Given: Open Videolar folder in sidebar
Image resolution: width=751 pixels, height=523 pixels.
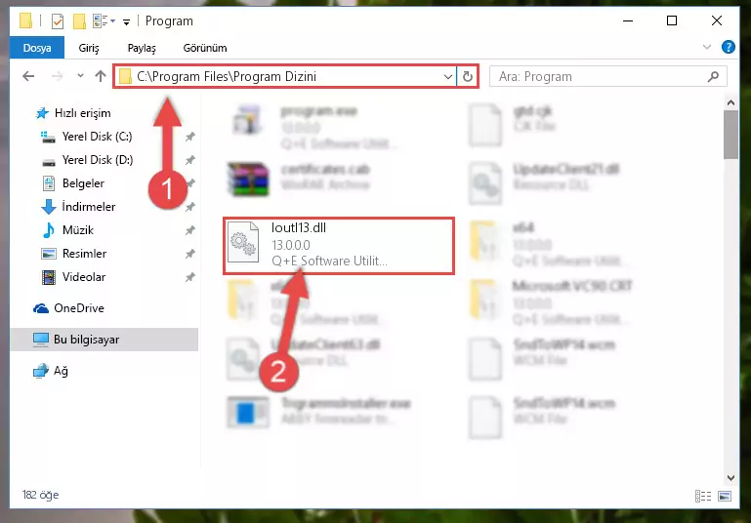Looking at the screenshot, I should click(74, 277).
